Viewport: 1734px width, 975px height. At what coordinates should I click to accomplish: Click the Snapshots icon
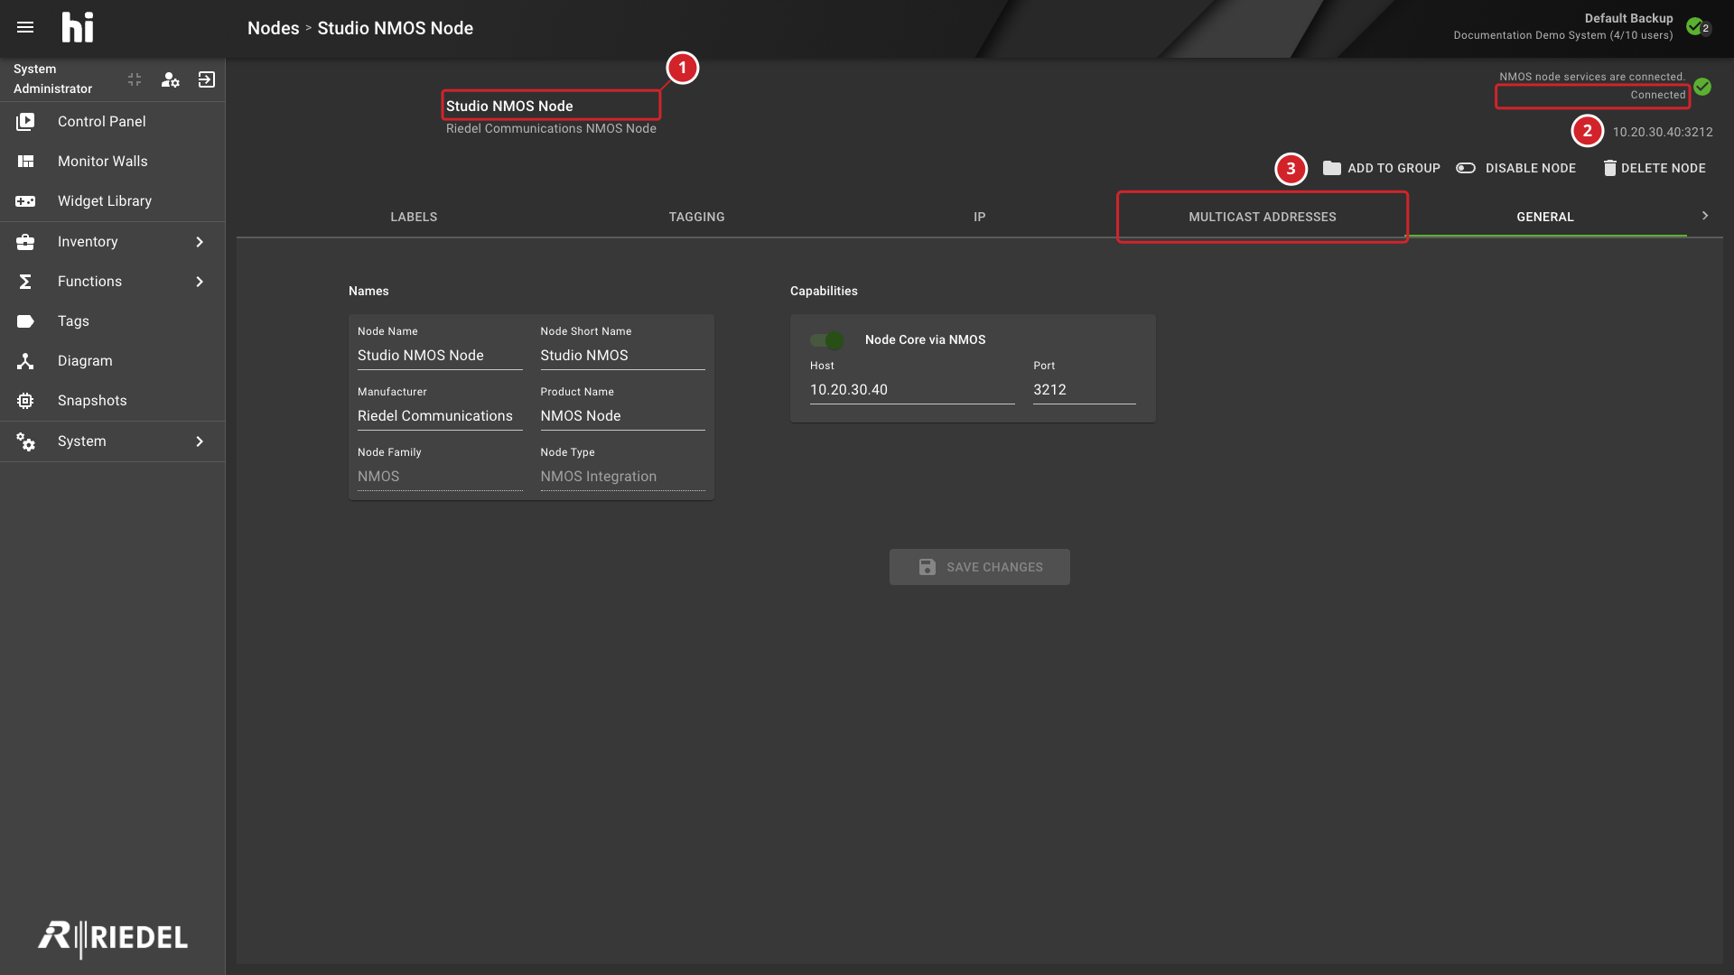25,400
